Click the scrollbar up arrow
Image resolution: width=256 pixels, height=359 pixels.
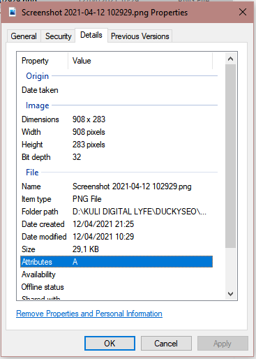230,59
